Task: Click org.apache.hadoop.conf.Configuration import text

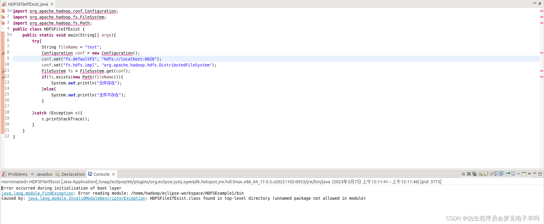Action: pos(73,11)
